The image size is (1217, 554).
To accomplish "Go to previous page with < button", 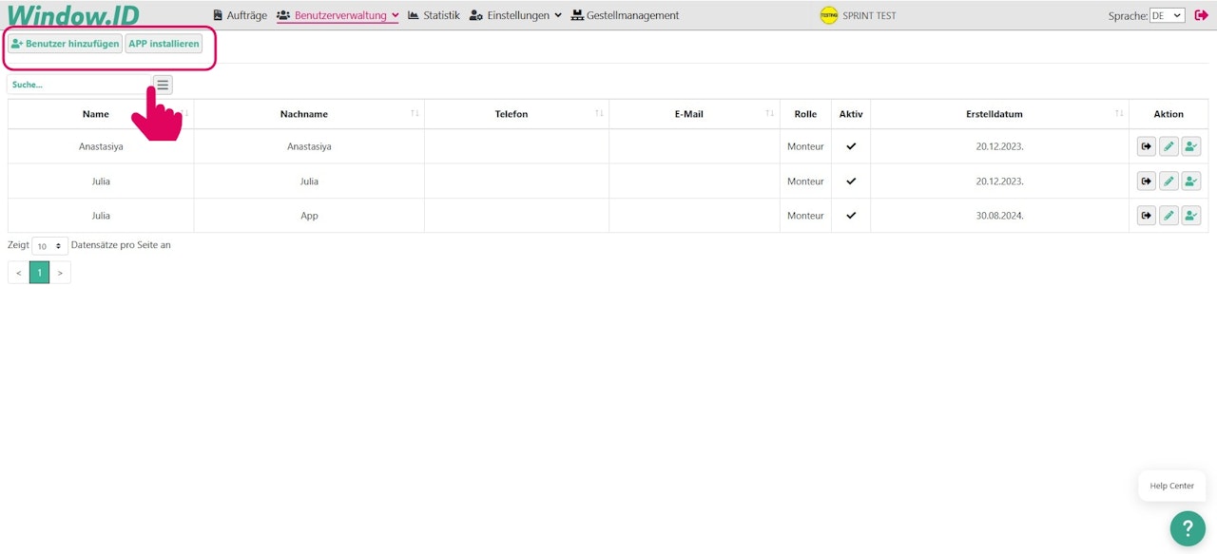I will 18,273.
